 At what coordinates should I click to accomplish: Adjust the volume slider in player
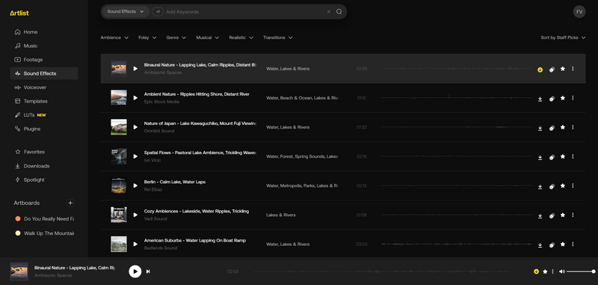pos(581,272)
